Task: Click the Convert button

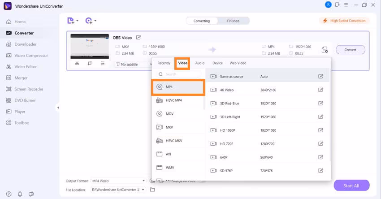Action: [x=350, y=50]
